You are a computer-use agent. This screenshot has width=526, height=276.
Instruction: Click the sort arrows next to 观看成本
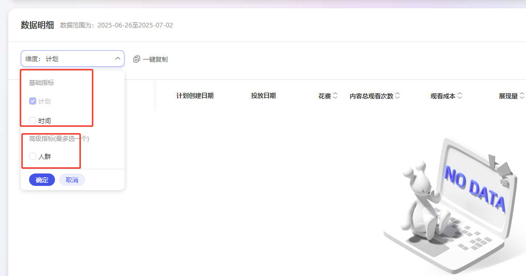pos(460,96)
